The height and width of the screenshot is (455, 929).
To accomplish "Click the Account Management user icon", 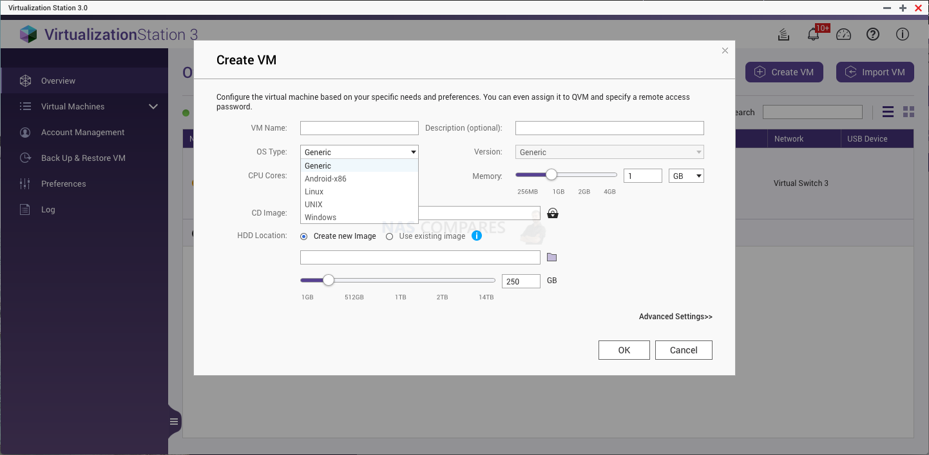I will pyautogui.click(x=25, y=133).
